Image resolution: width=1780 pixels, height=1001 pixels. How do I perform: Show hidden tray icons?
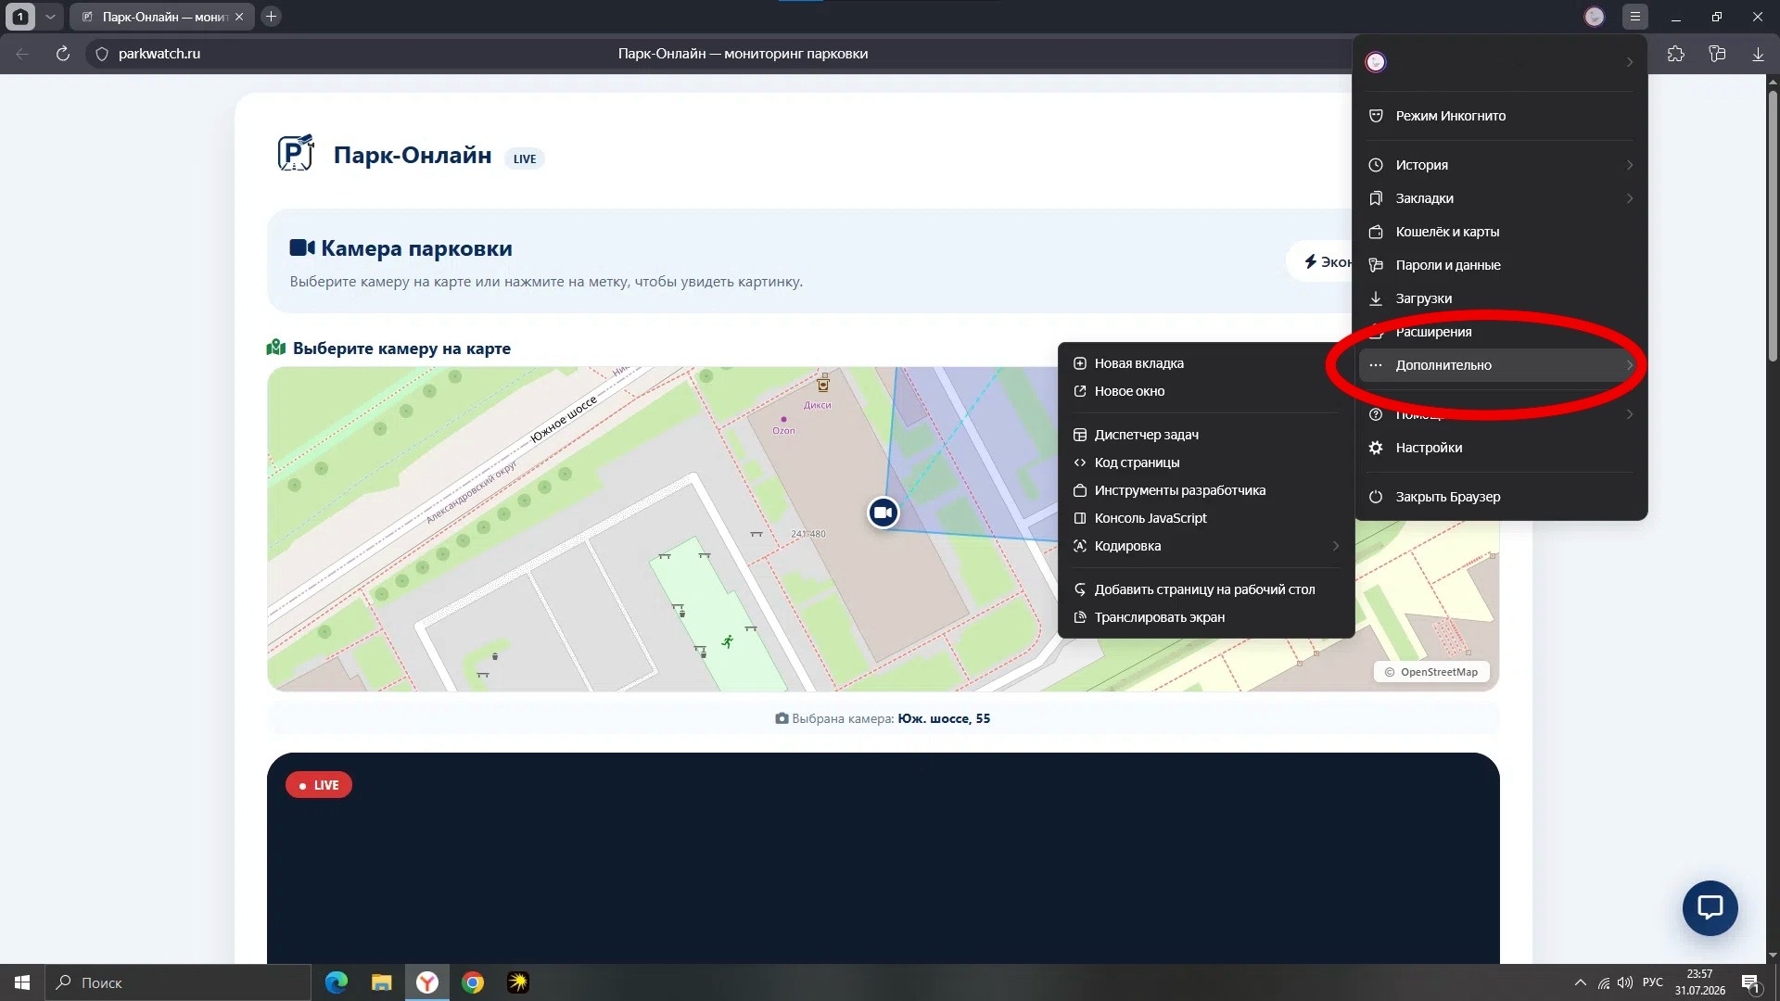tap(1580, 982)
